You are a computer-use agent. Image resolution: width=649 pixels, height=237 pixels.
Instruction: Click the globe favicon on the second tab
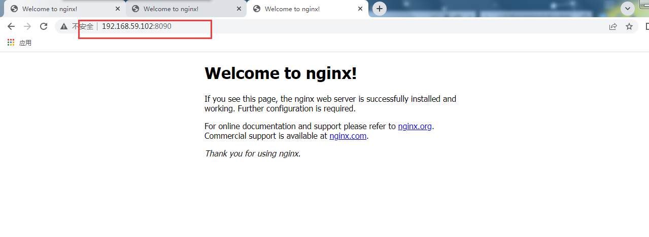click(x=135, y=9)
